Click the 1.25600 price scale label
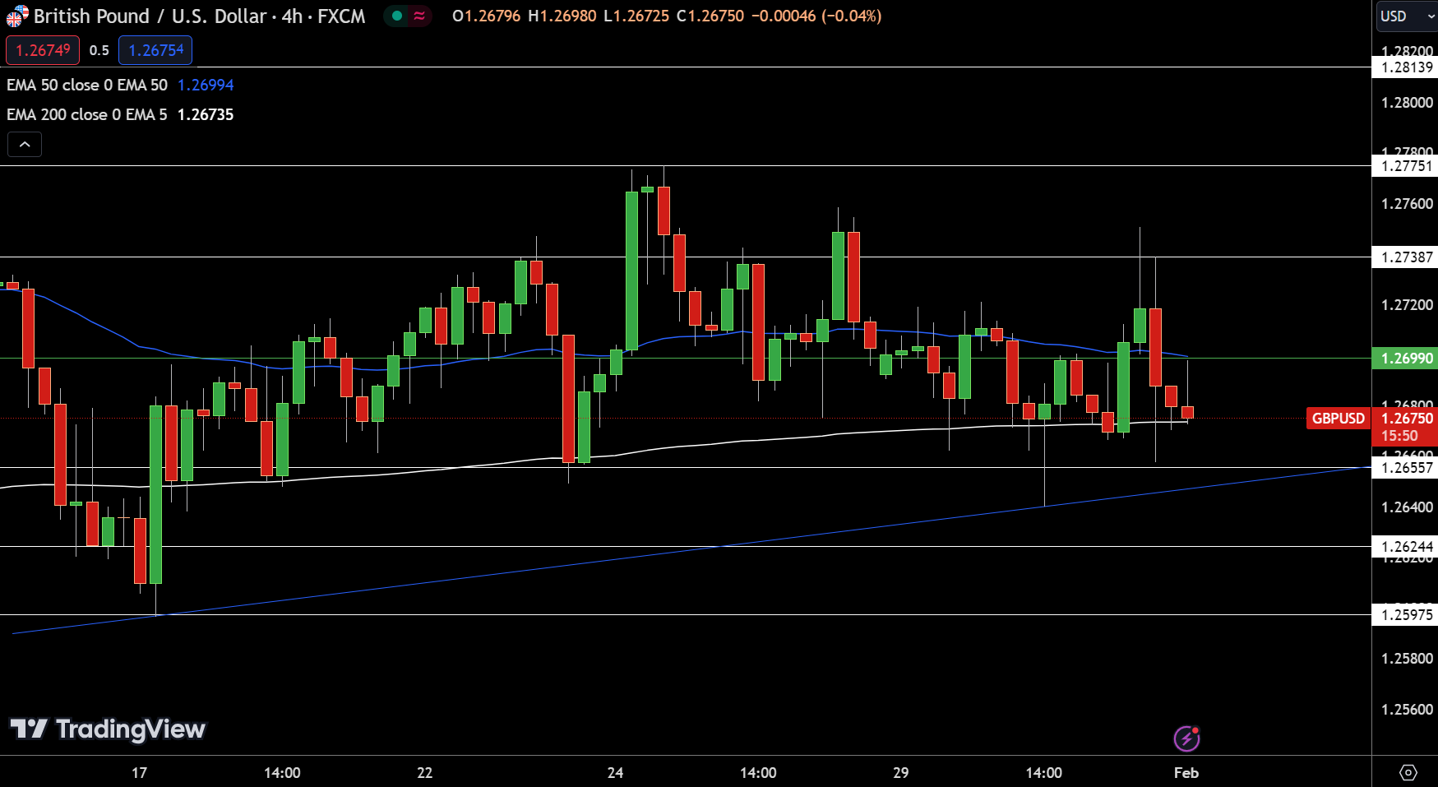Image resolution: width=1438 pixels, height=787 pixels. tap(1407, 710)
